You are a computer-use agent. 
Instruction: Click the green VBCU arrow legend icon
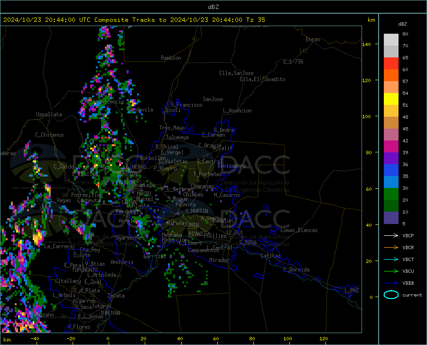391,271
